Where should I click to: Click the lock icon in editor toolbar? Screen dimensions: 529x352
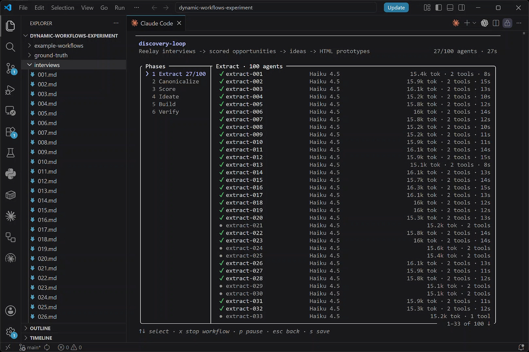(x=507, y=23)
